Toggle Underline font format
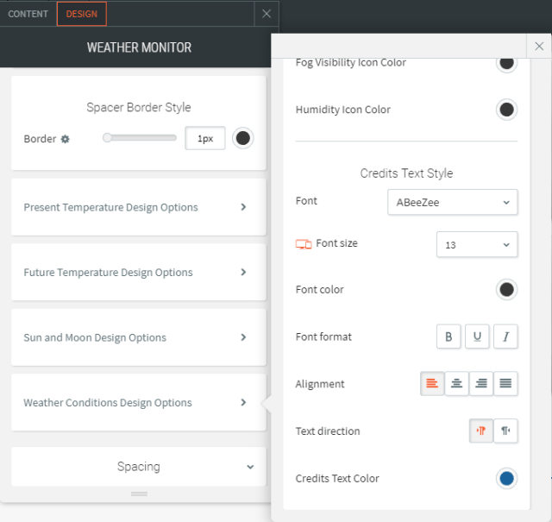552x522 pixels. [x=477, y=337]
